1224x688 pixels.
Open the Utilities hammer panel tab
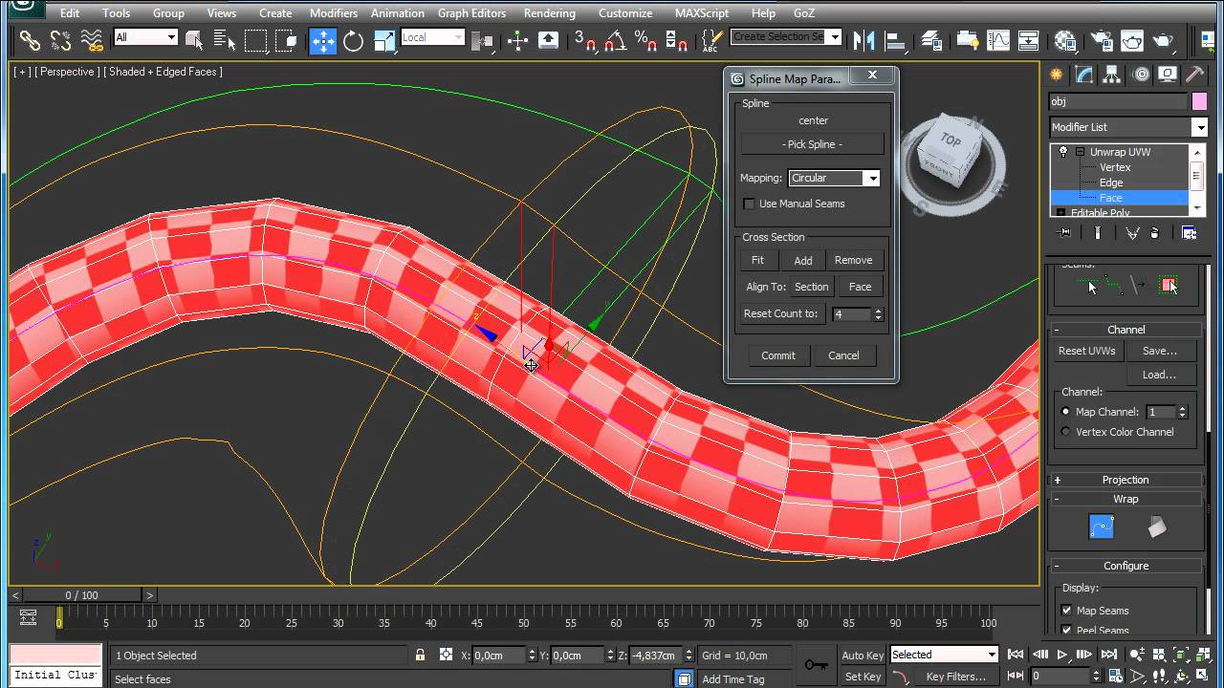pos(1194,75)
